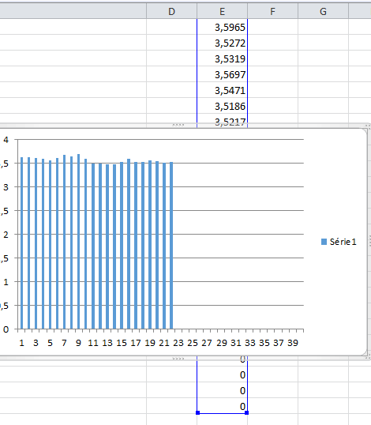Viewport: 371px width, 425px height.
Task: Click cell containing 3,5697
Action: tap(222, 74)
